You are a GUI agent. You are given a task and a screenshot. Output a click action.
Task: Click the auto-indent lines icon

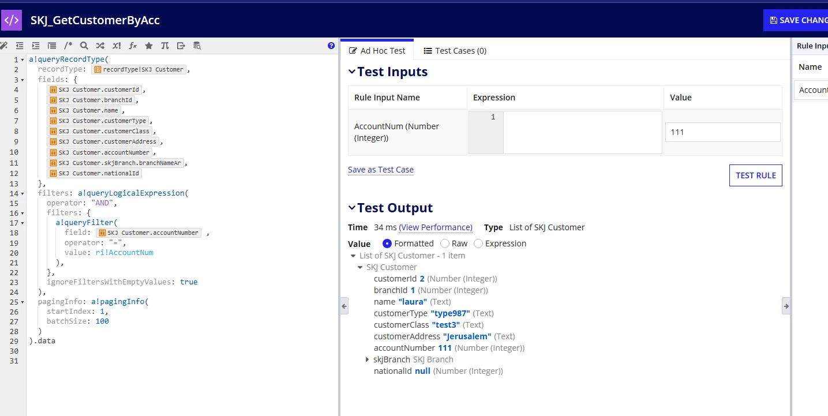coord(52,46)
